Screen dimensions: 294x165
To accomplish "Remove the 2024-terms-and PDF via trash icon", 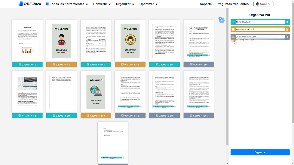I will point(286,37).
